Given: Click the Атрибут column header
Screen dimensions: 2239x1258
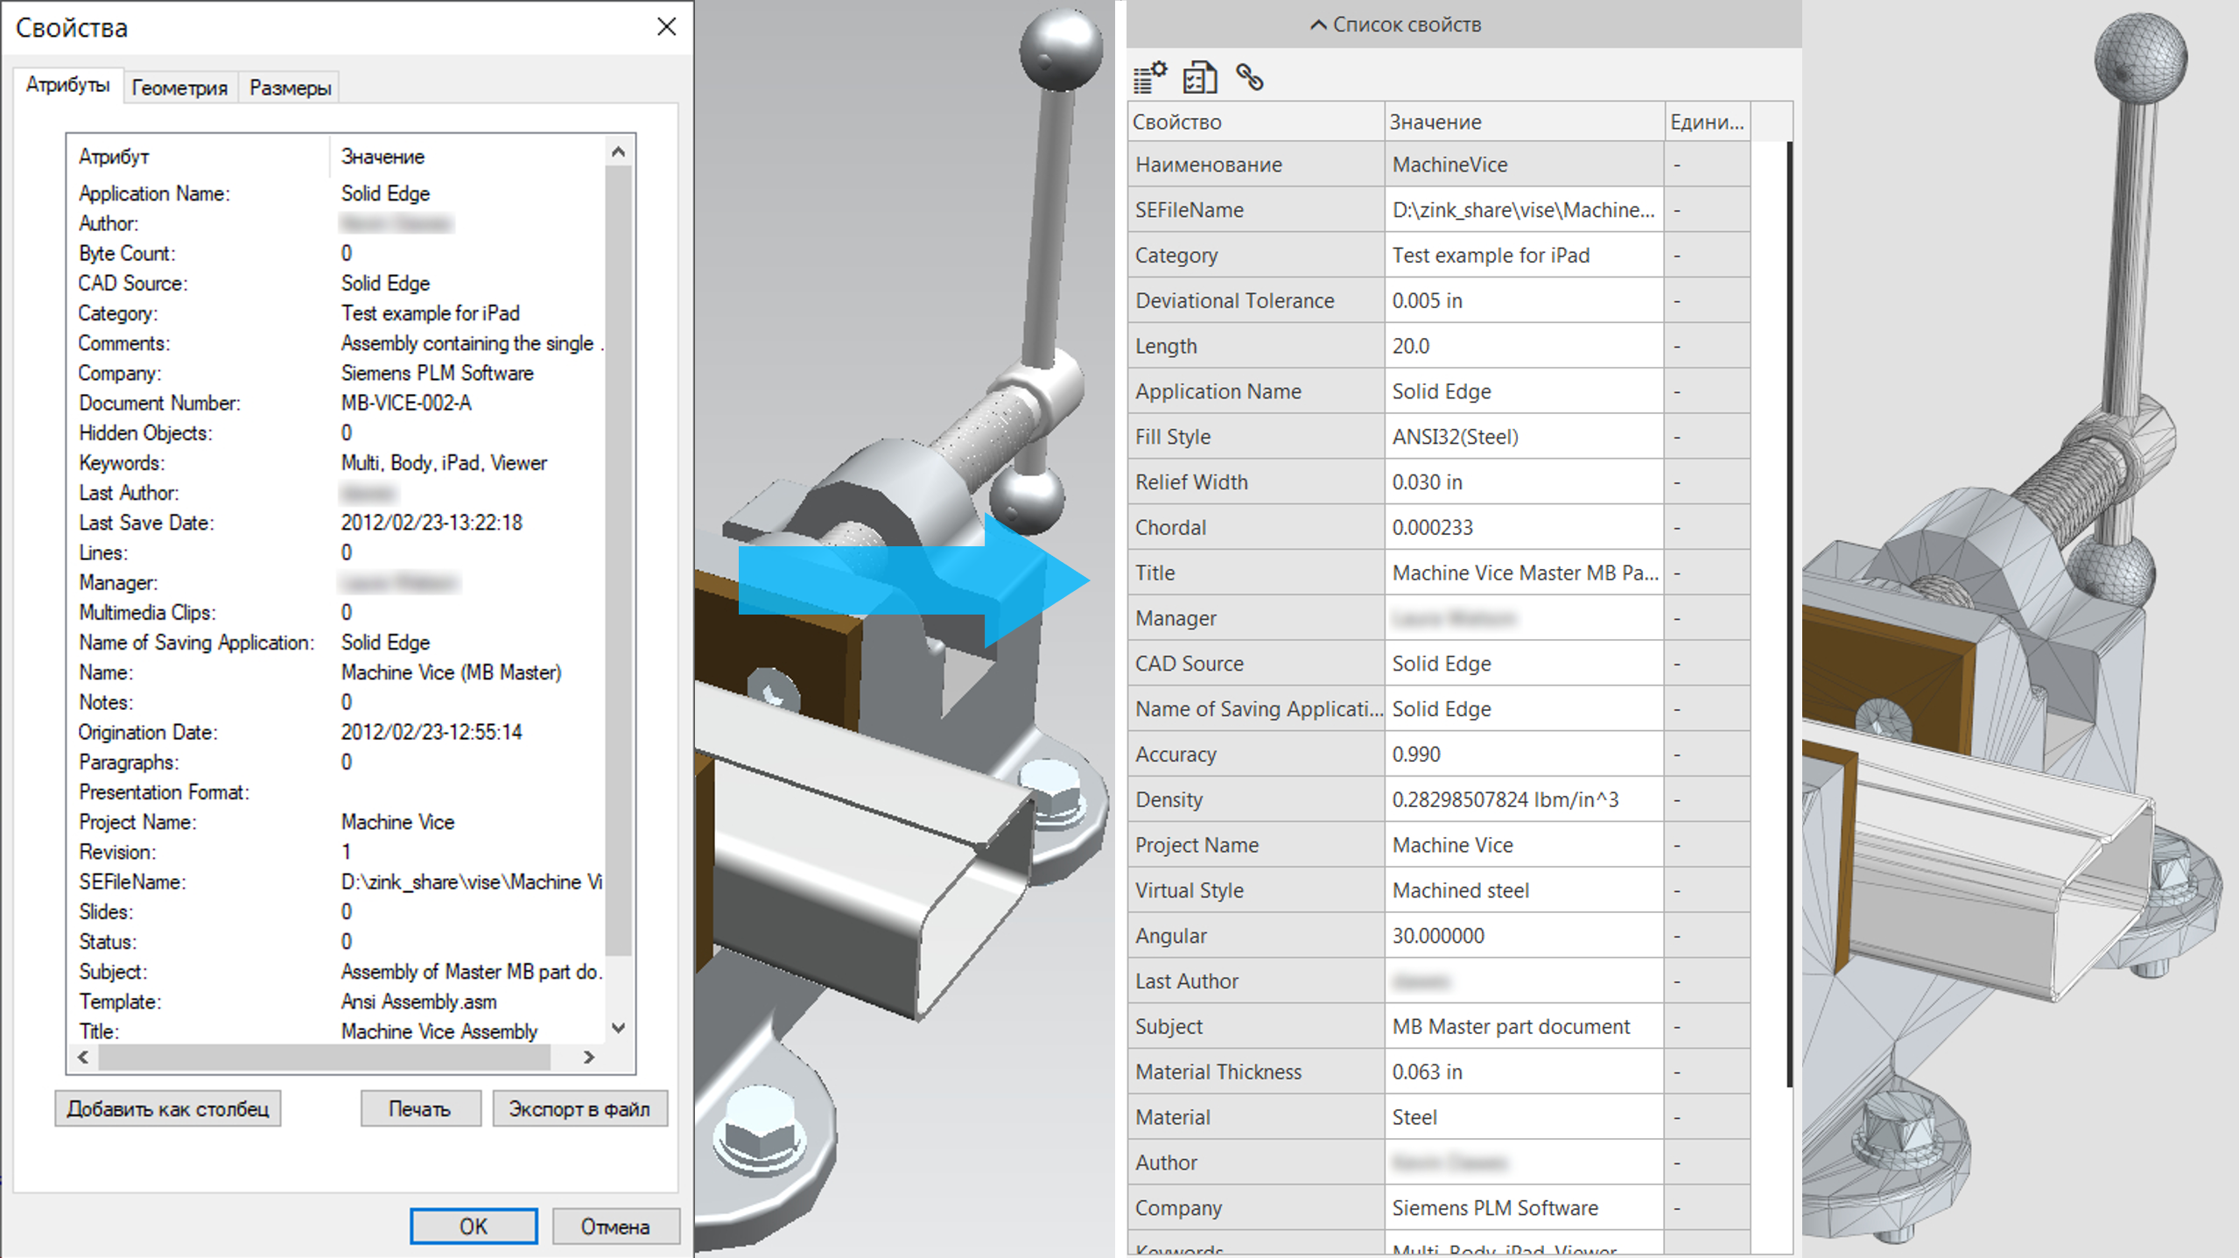Looking at the screenshot, I should [x=114, y=157].
